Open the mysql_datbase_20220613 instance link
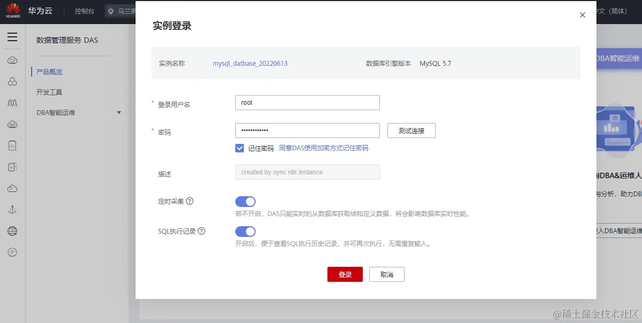 pos(250,64)
